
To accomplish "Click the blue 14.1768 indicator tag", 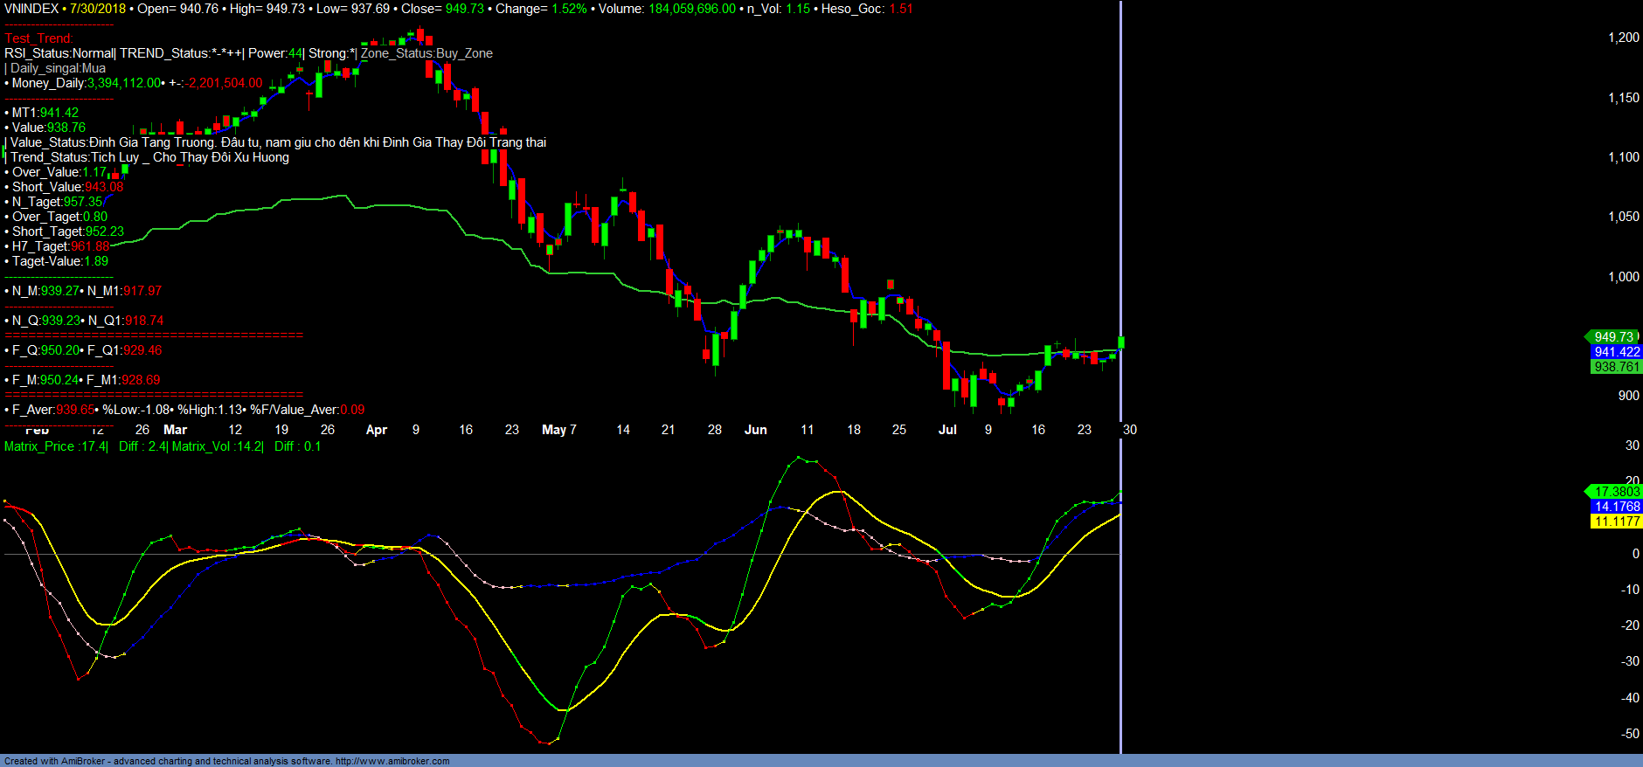I will pos(1616,507).
